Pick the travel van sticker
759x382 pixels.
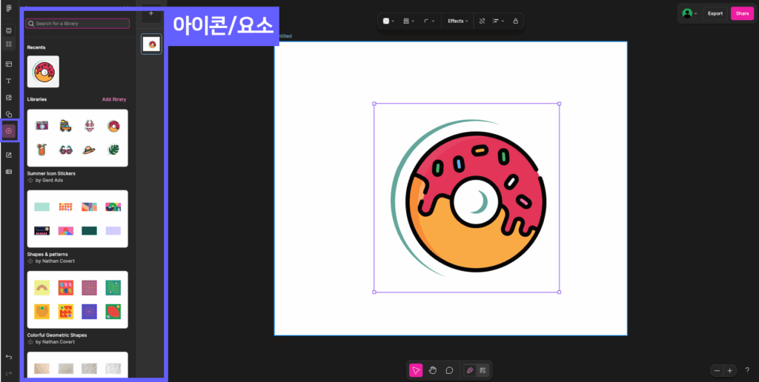[65, 126]
